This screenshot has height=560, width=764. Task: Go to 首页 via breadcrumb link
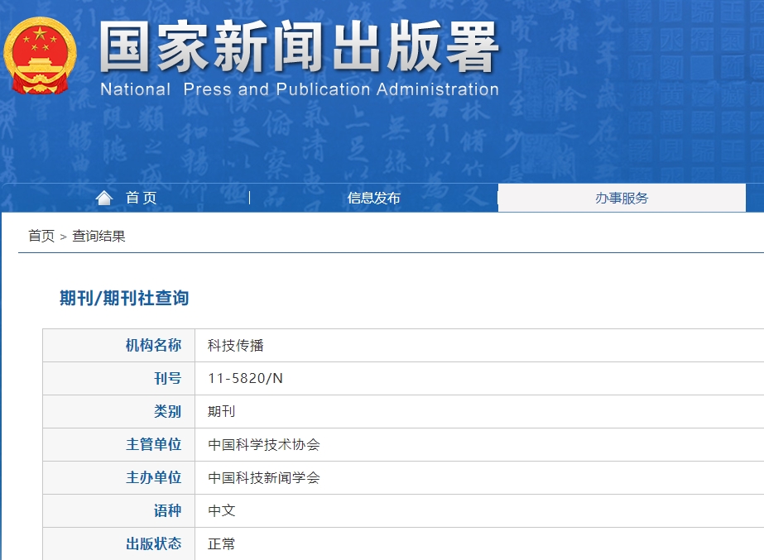(41, 236)
